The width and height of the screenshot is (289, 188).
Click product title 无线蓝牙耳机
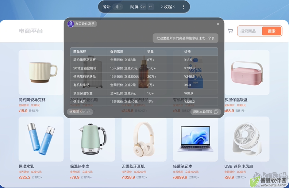133,166
